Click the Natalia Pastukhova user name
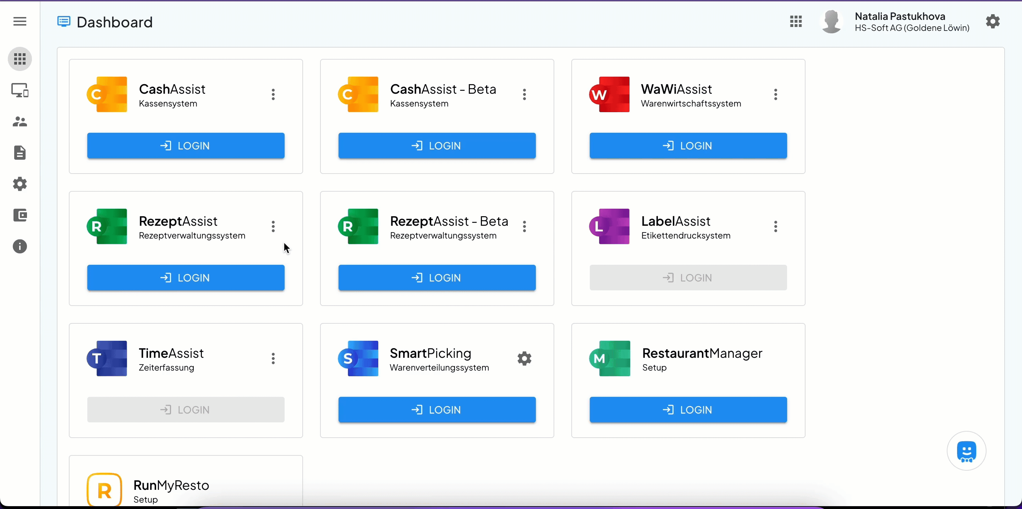 point(900,16)
